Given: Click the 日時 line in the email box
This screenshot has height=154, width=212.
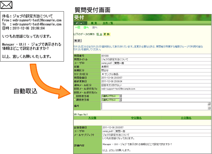Looking at the screenshot, I should pyautogui.click(x=23, y=28).
